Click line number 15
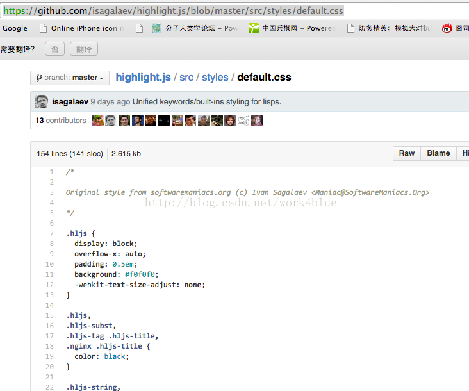This screenshot has width=469, height=391. pos(49,315)
